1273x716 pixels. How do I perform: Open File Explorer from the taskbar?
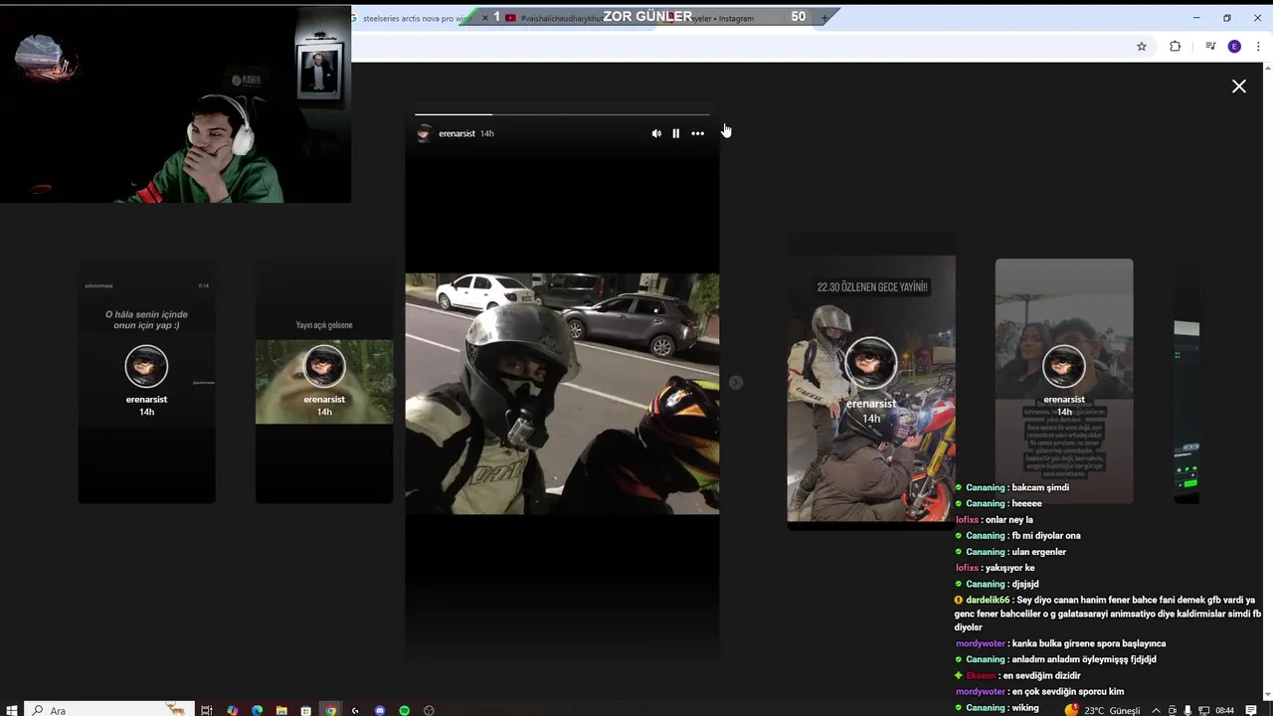coord(281,710)
